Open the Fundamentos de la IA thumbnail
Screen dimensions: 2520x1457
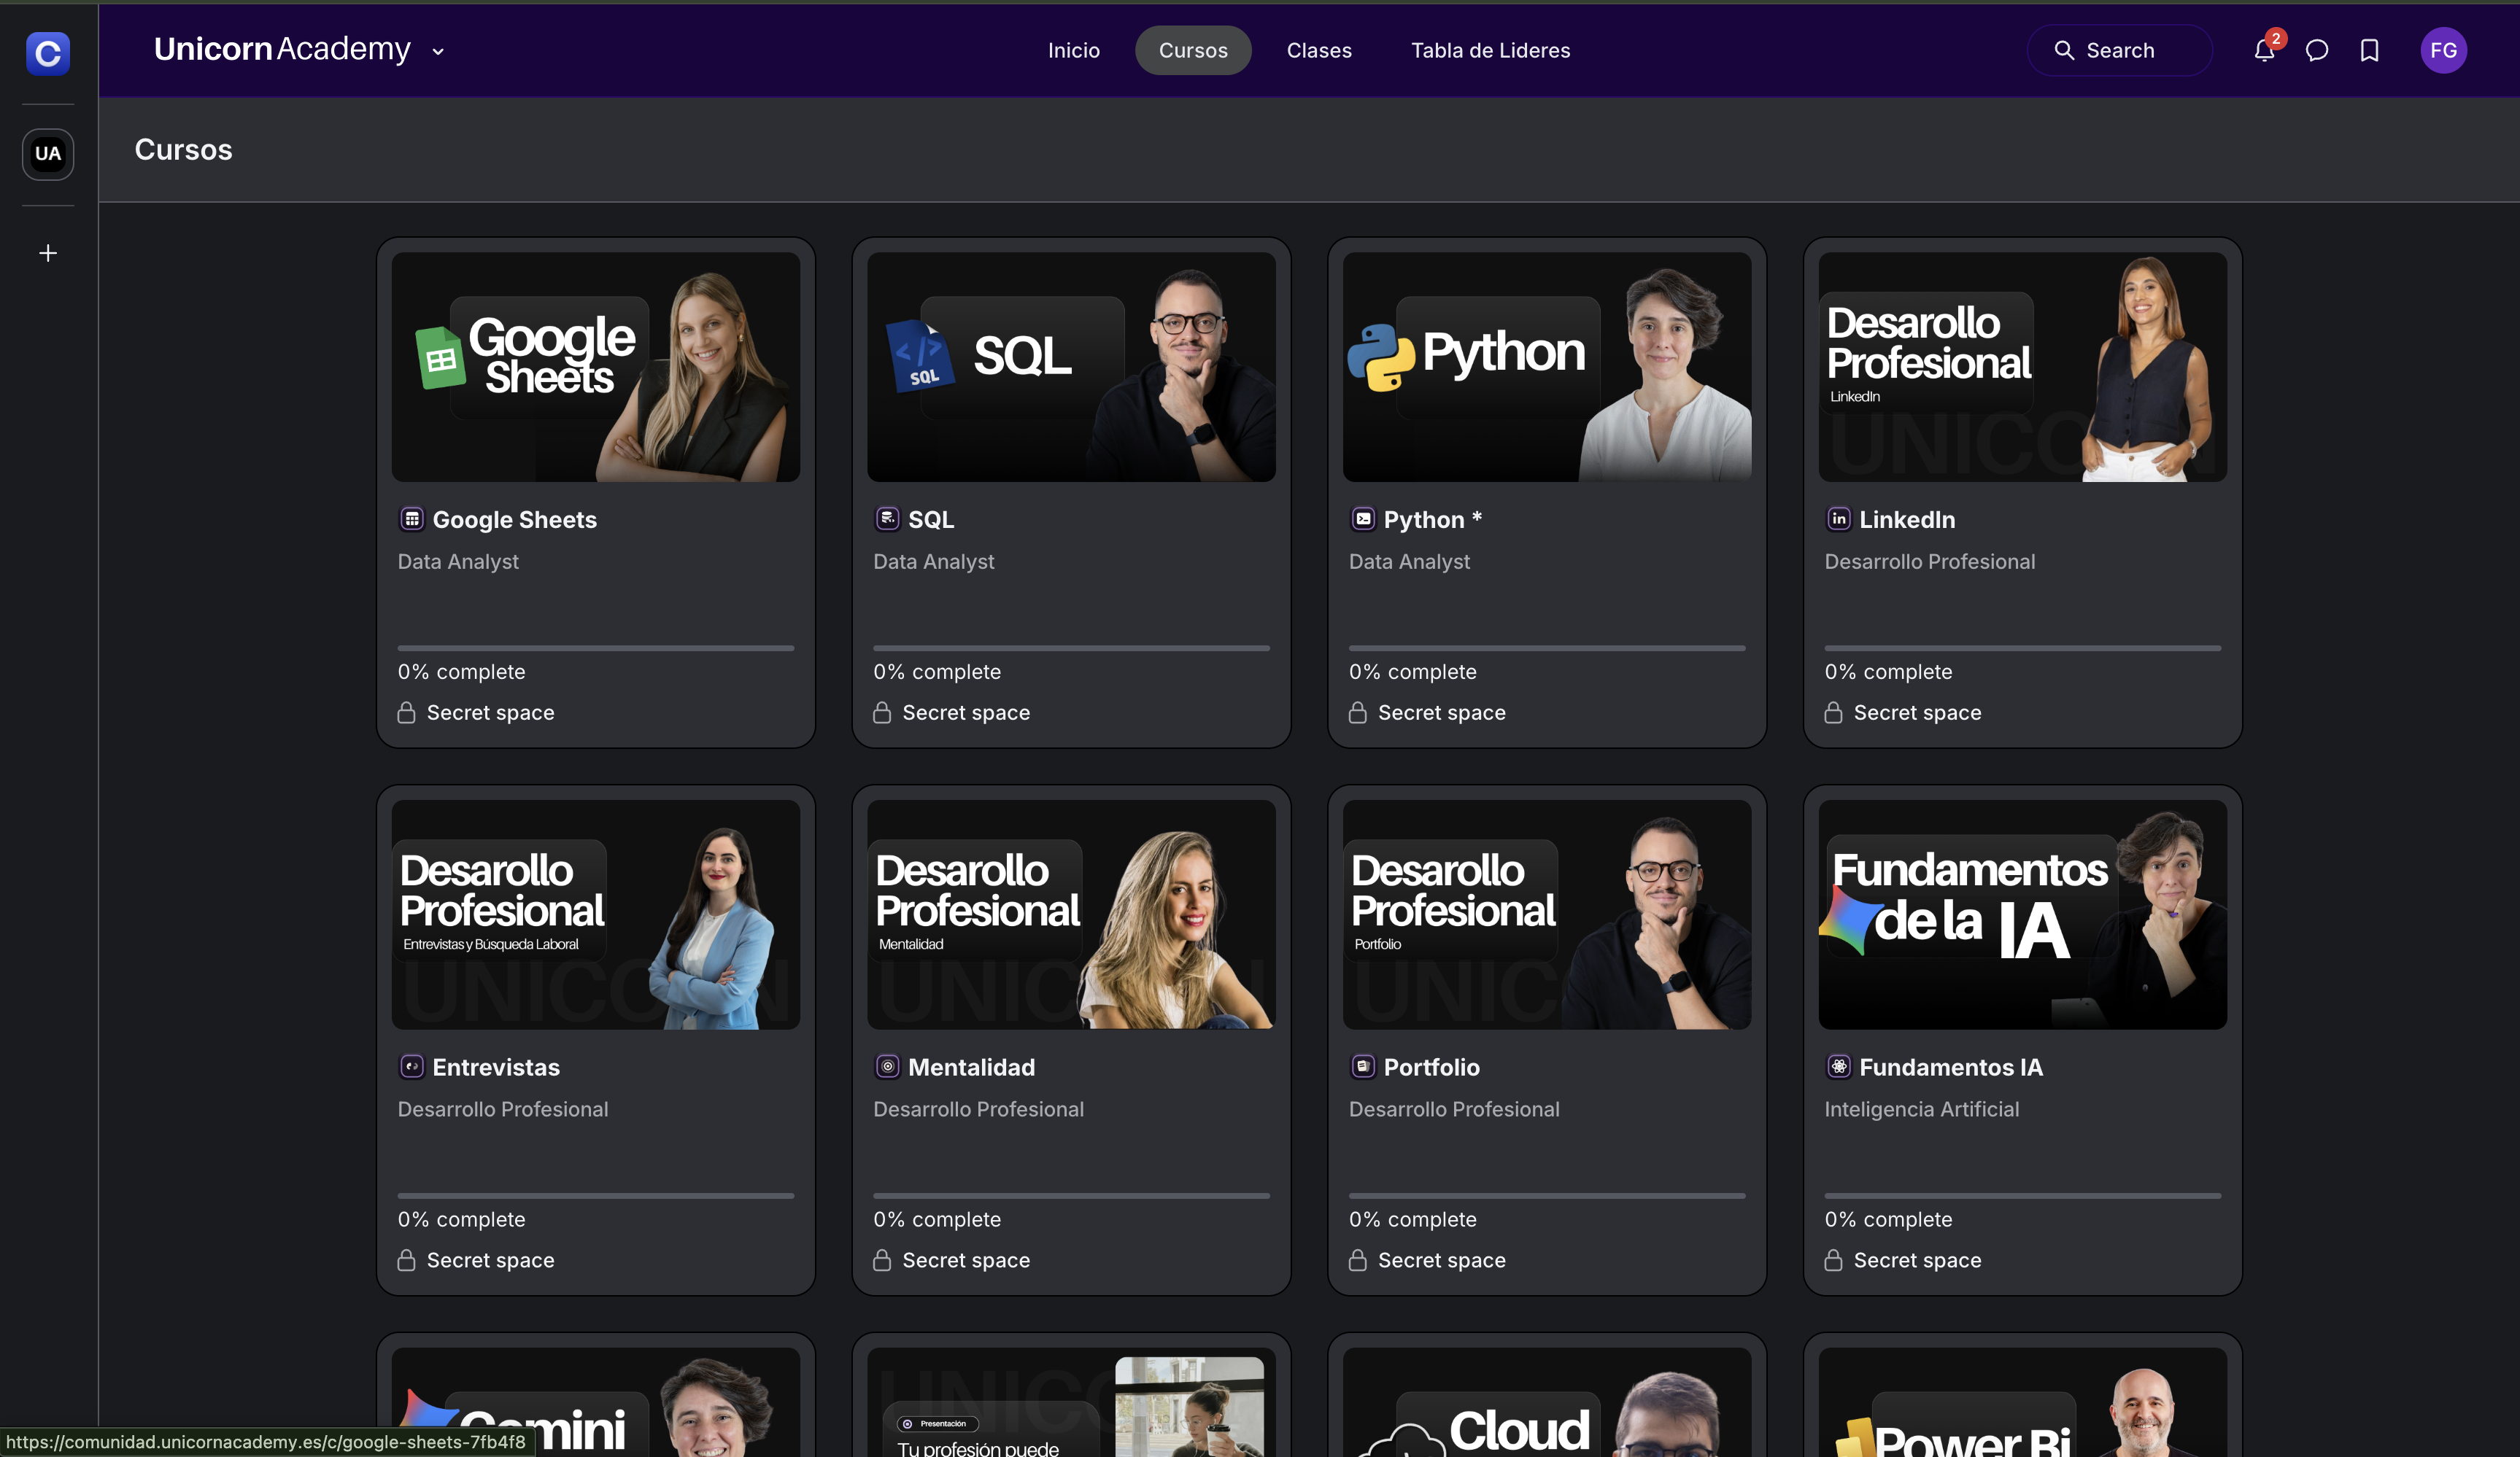tap(2023, 914)
